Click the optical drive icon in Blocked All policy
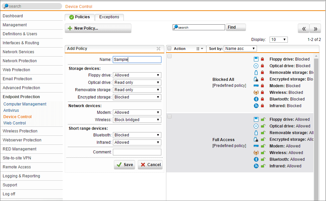The width and height of the screenshot is (326, 201). coord(256,66)
